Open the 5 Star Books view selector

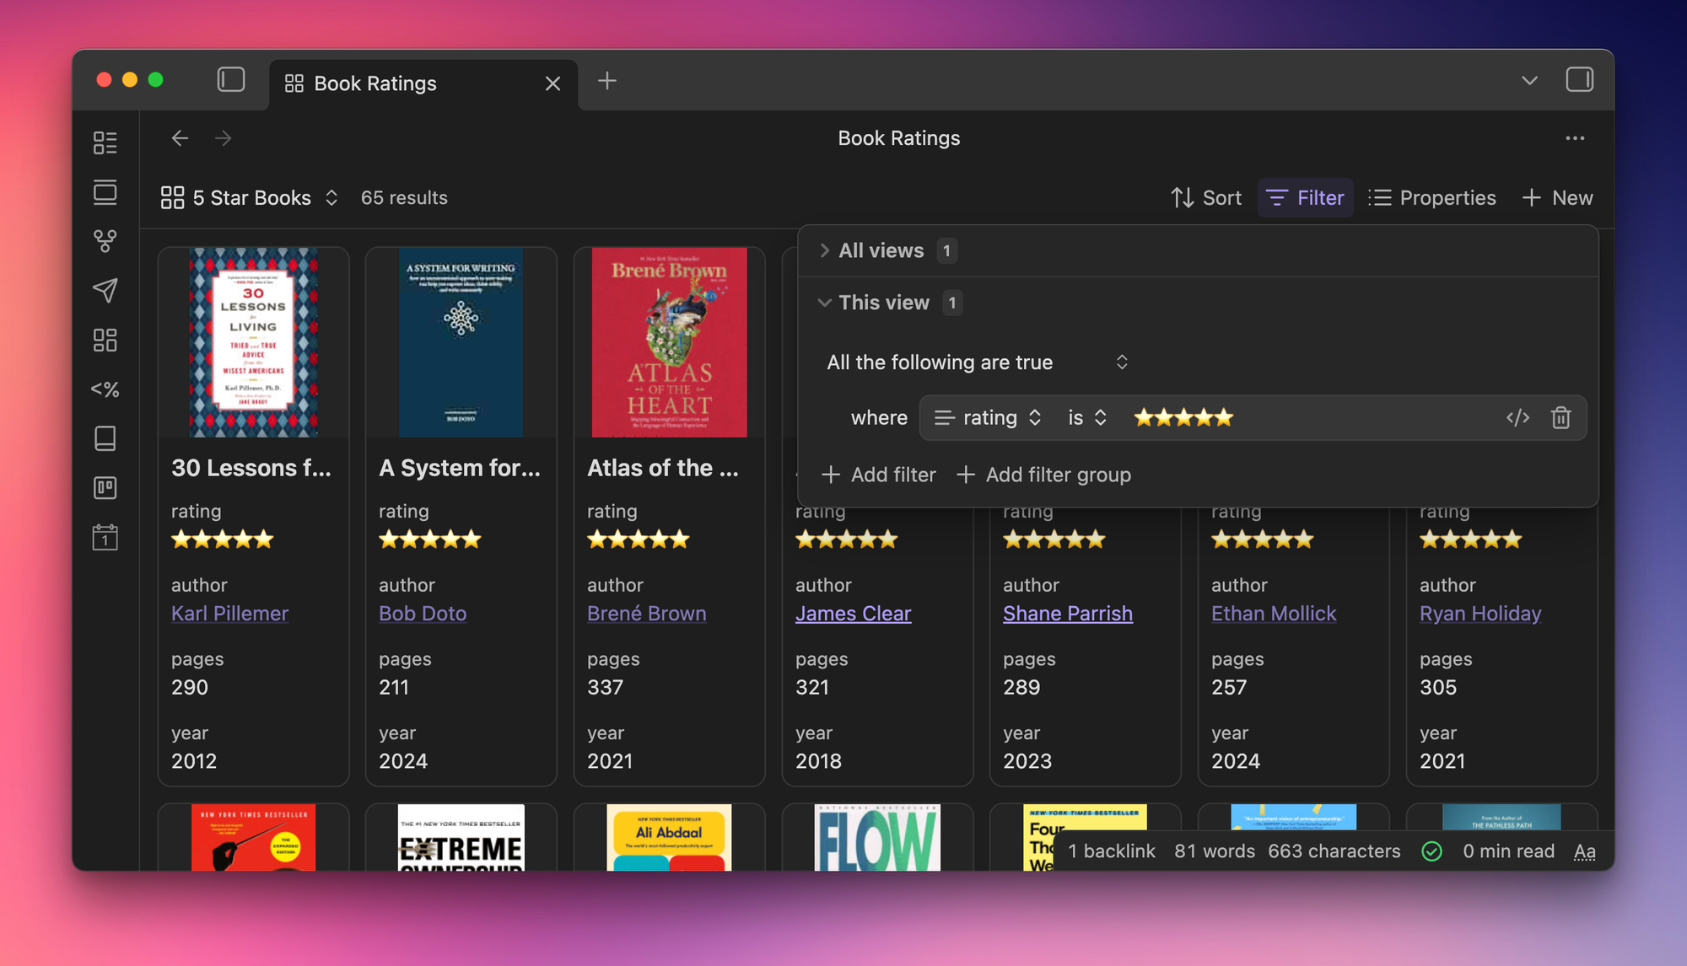pyautogui.click(x=251, y=198)
